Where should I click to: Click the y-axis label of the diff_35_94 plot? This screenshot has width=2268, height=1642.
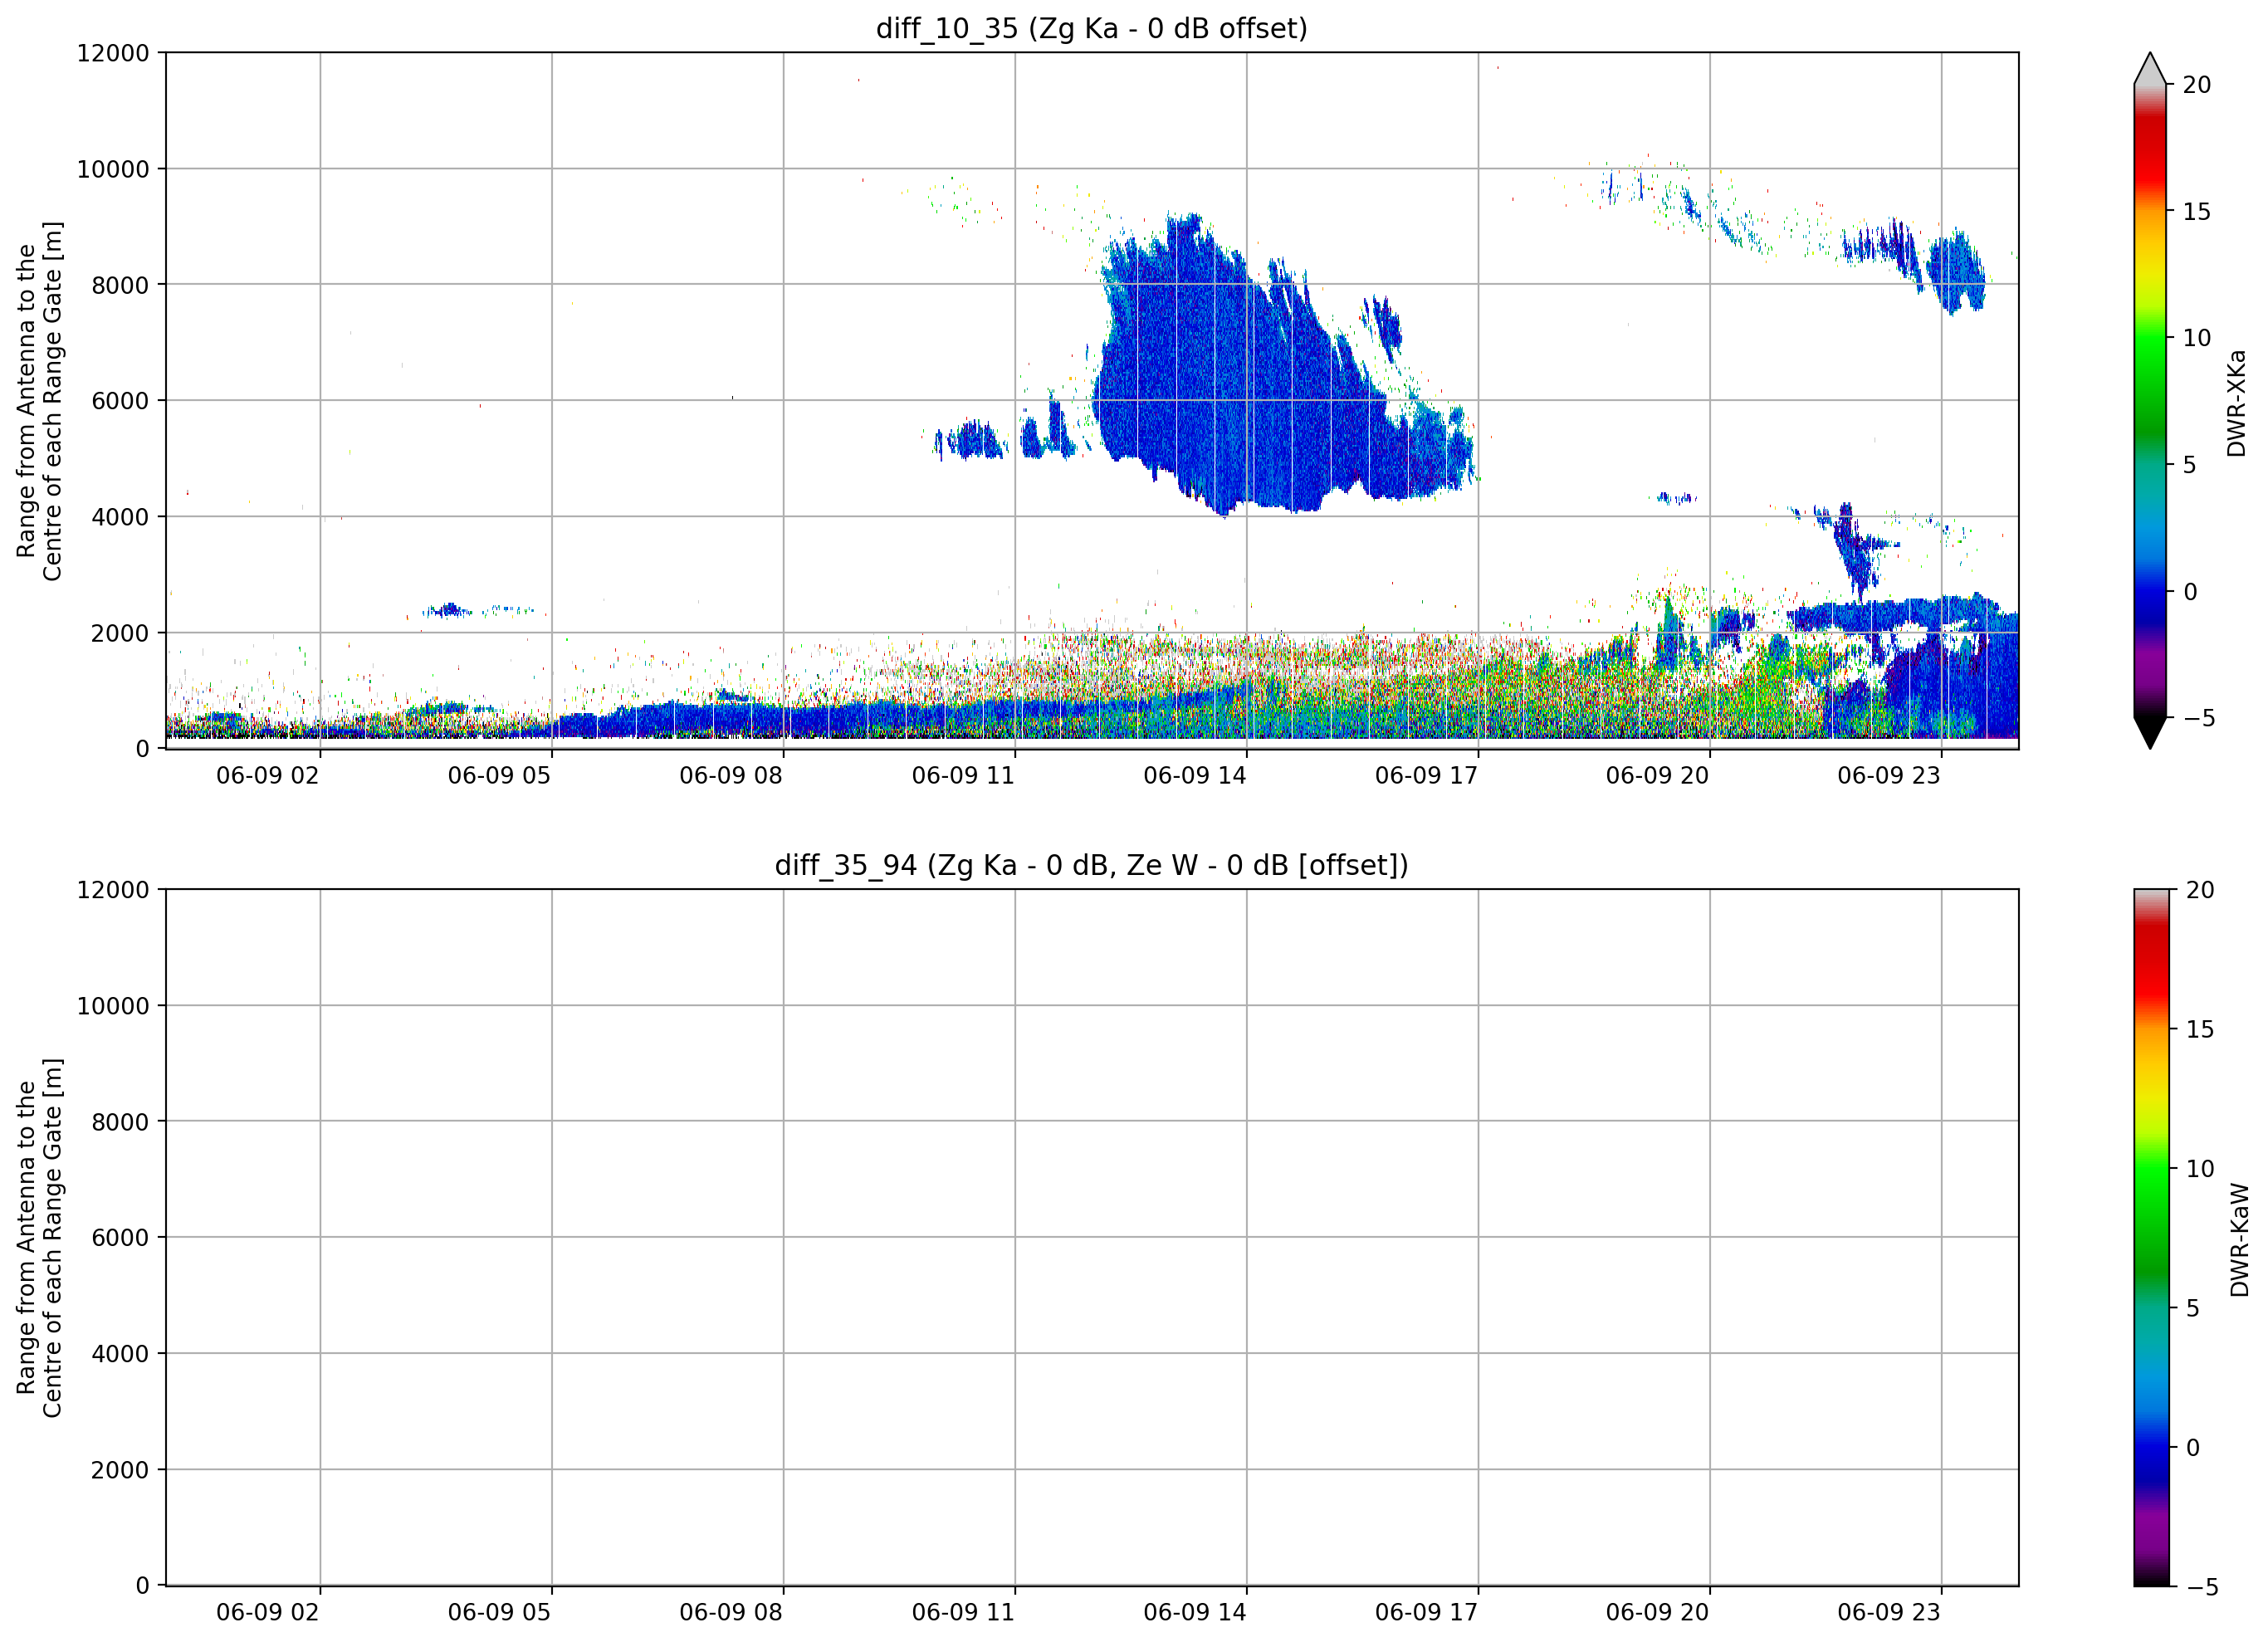click(39, 1238)
